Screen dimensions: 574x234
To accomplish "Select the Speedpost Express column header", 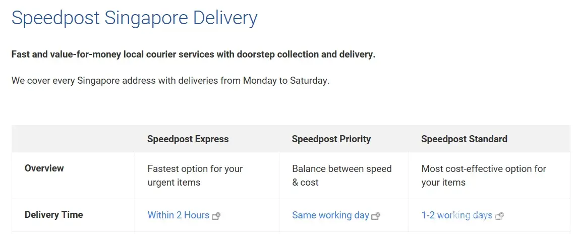I will pyautogui.click(x=188, y=139).
